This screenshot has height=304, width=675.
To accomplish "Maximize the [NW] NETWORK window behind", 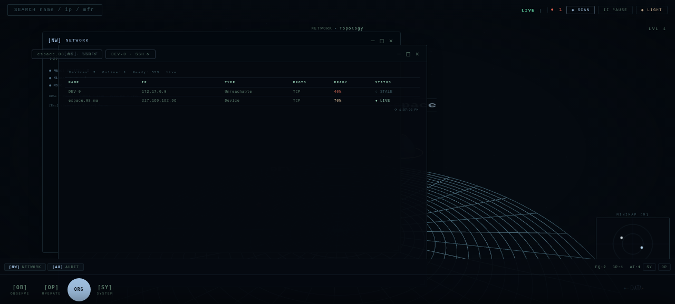I will coord(382,41).
